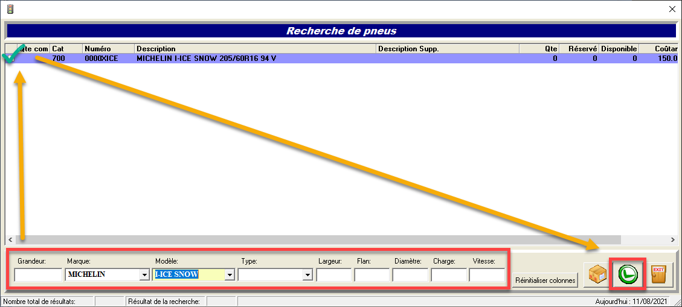Image resolution: width=682 pixels, height=307 pixels.
Task: Click into the Diamètre input field
Action: tap(410, 275)
